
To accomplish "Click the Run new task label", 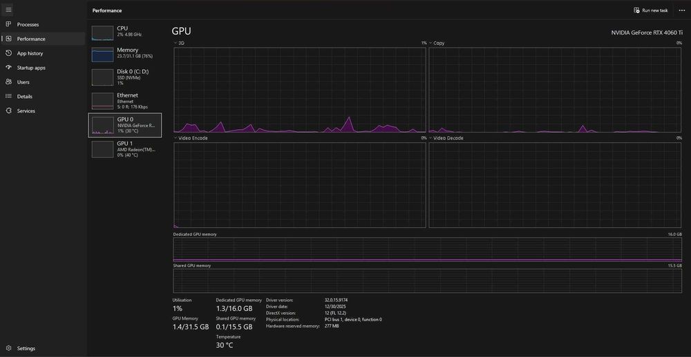I will click(x=655, y=10).
